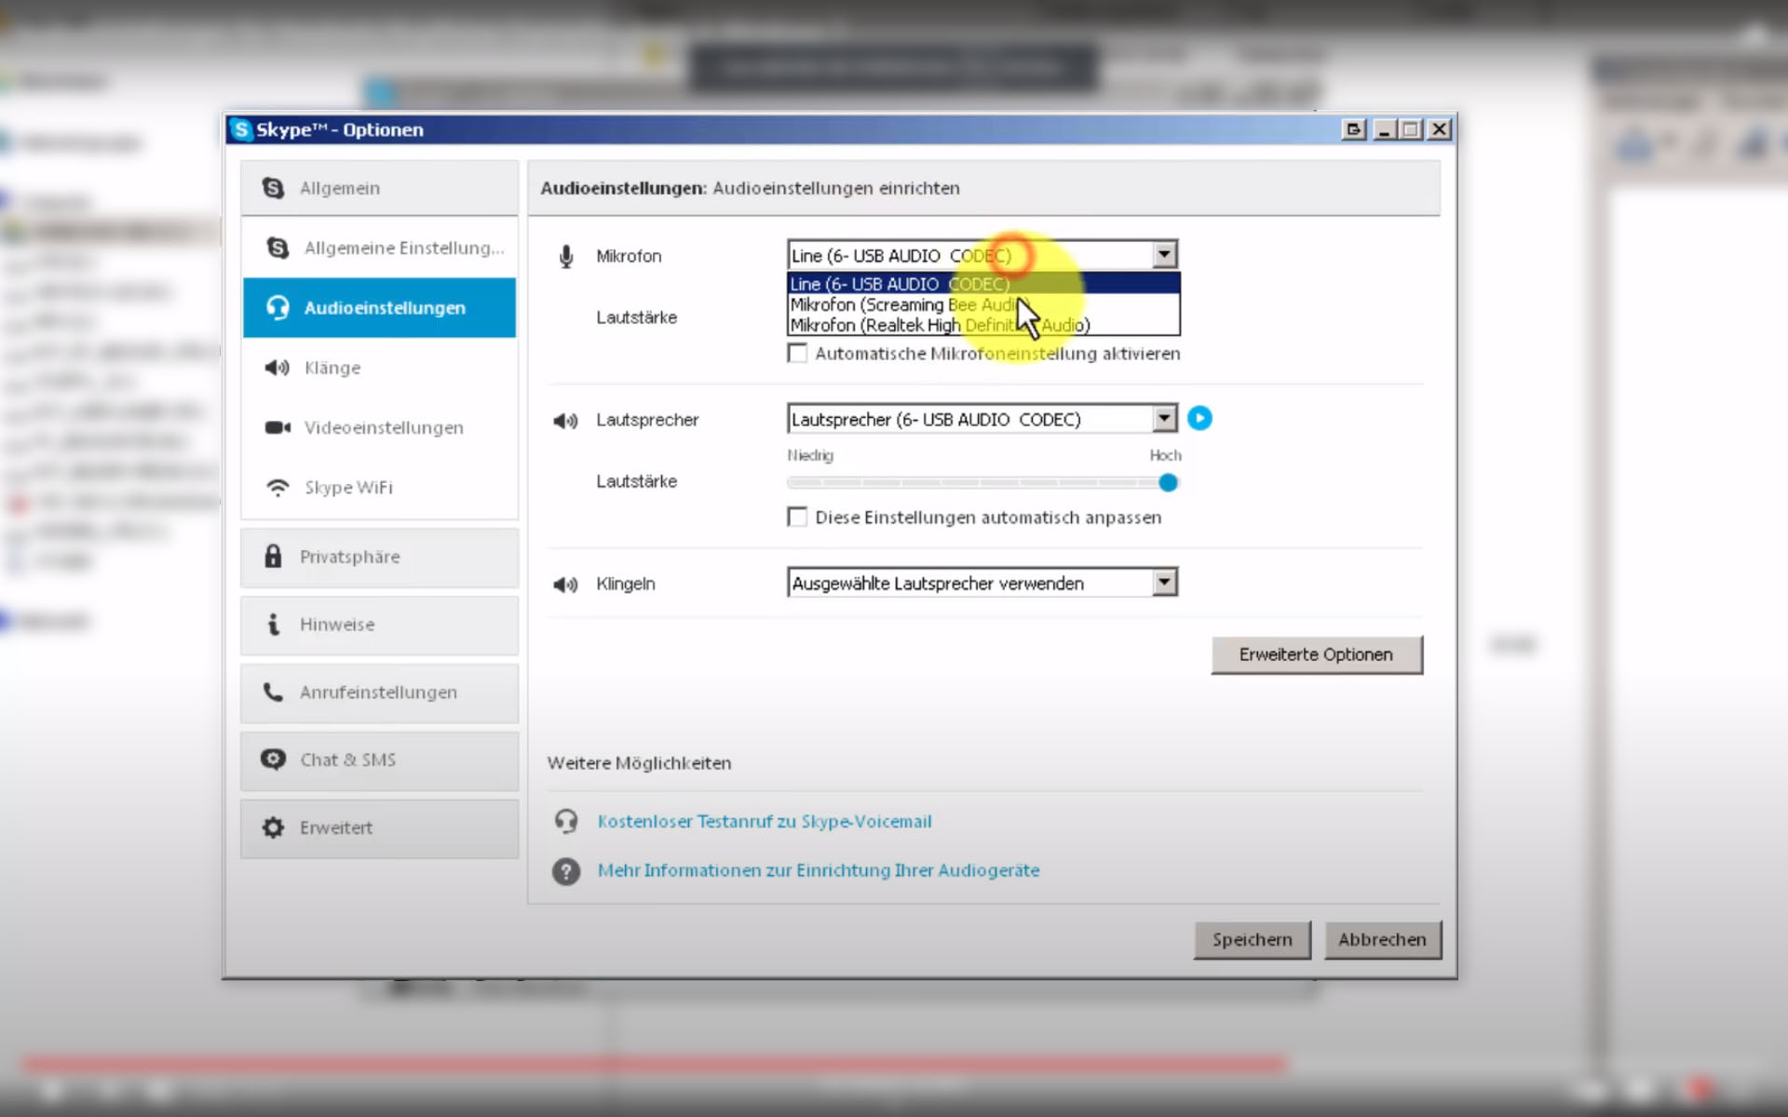Image resolution: width=1788 pixels, height=1117 pixels.
Task: Click the headset icon beside Testanruf link
Action: (566, 821)
